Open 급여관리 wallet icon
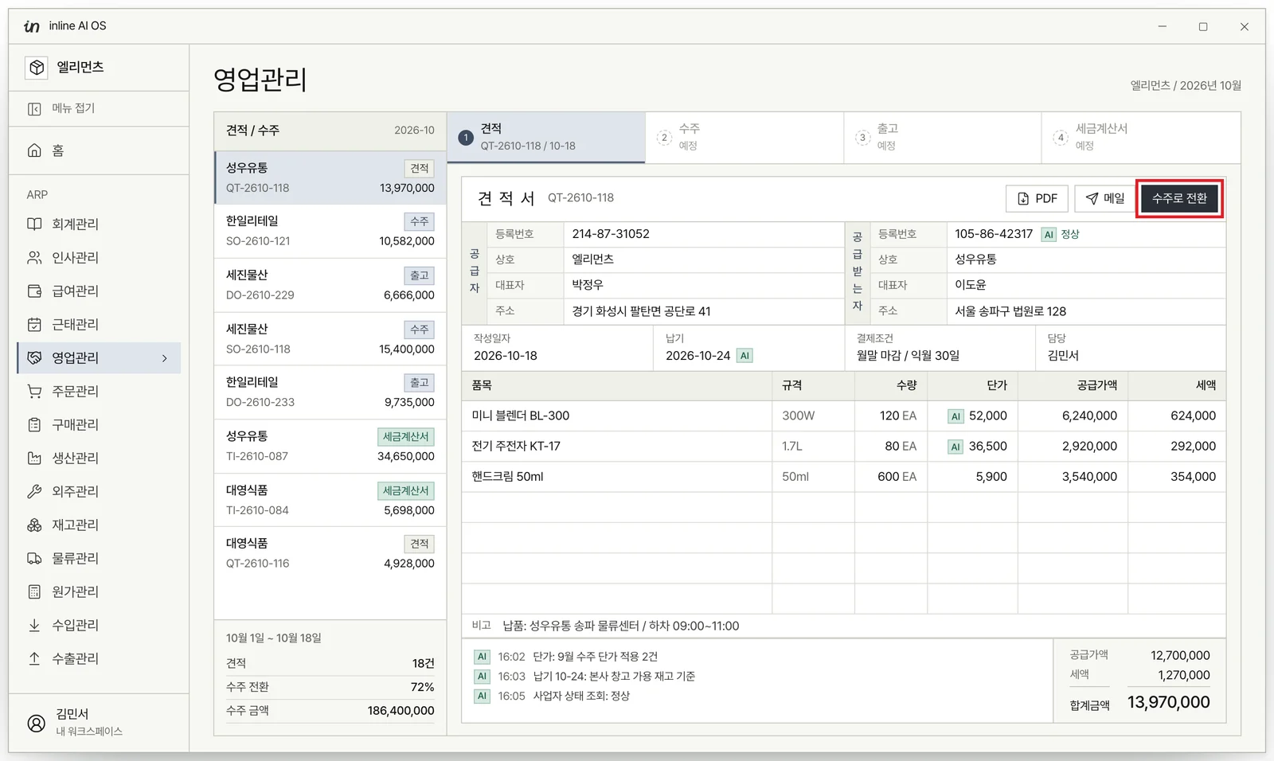This screenshot has width=1274, height=761. pyautogui.click(x=34, y=291)
